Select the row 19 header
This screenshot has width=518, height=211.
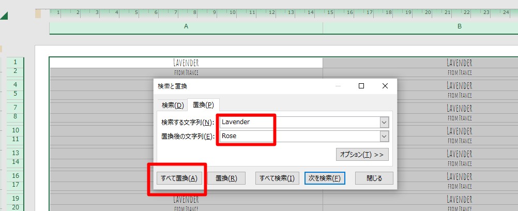[15, 199]
